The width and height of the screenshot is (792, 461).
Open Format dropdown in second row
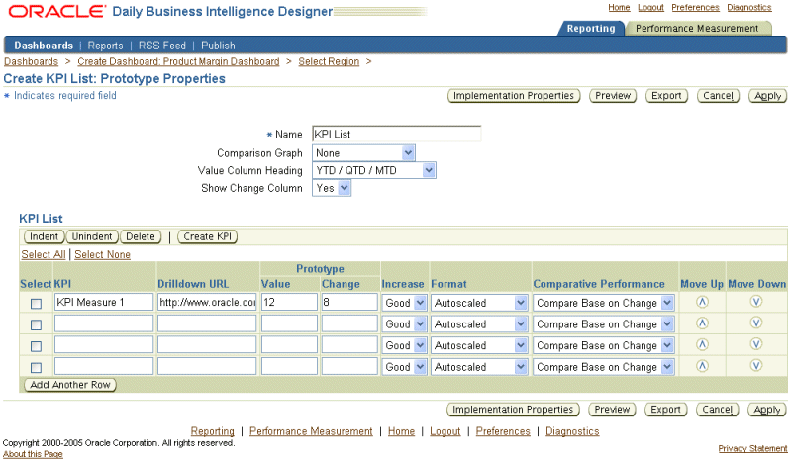pos(479,324)
